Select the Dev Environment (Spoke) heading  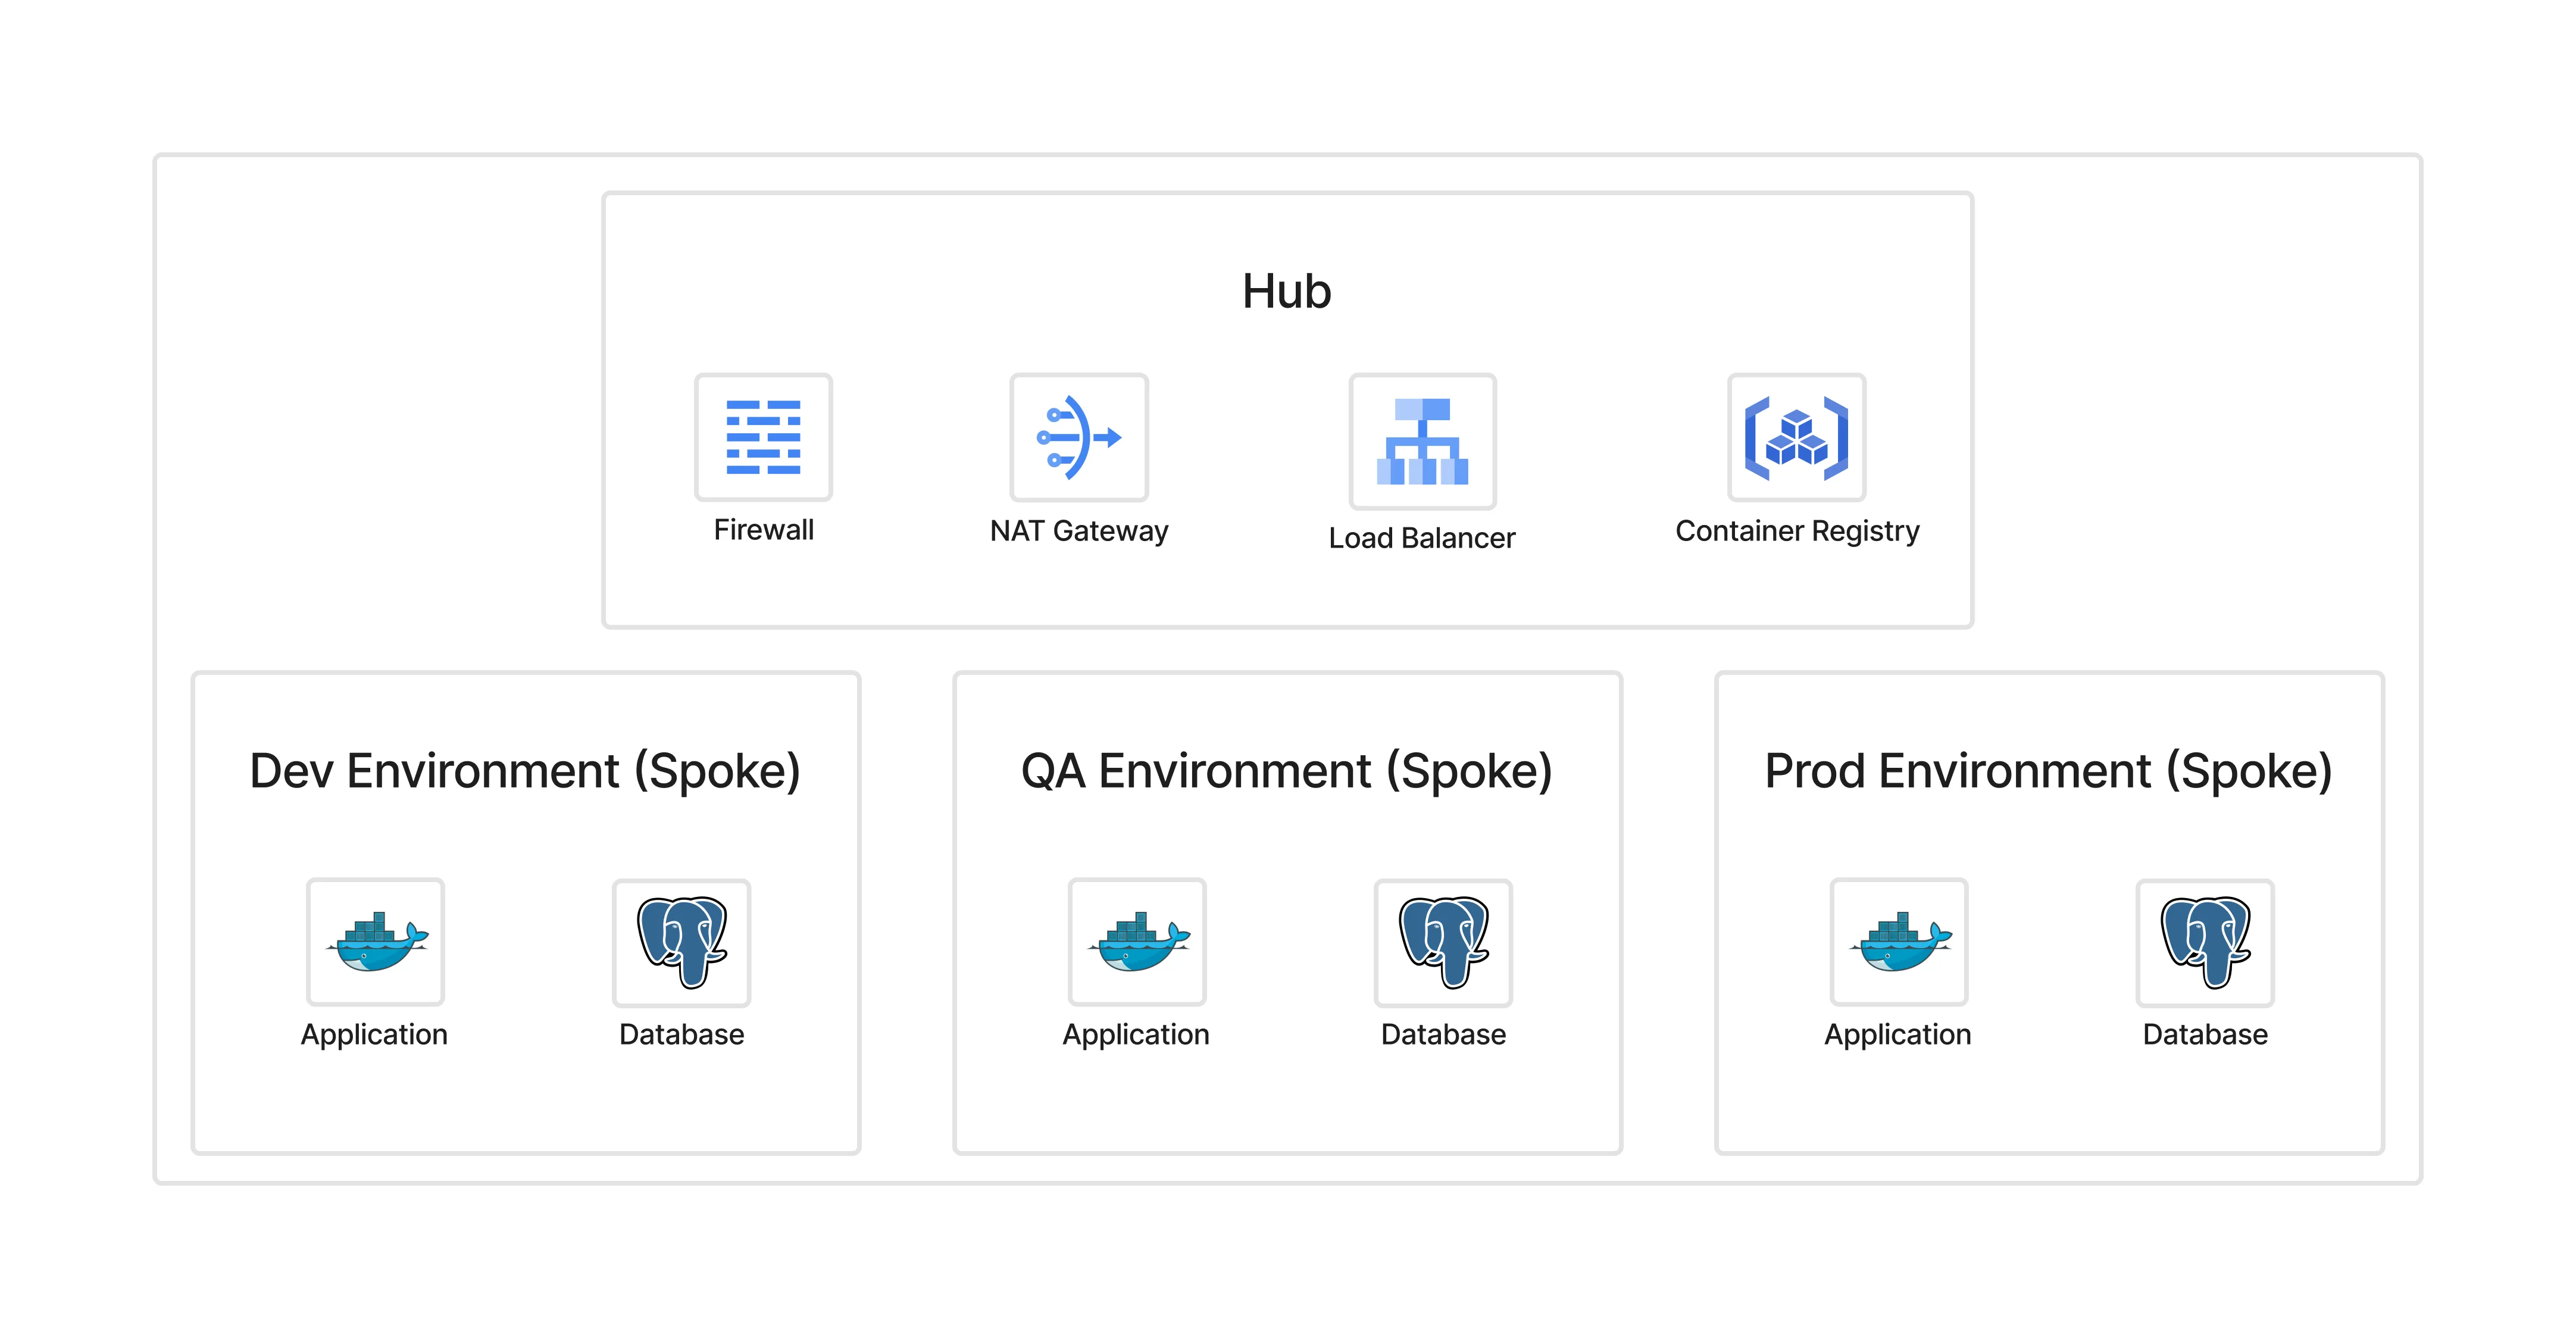tap(526, 770)
